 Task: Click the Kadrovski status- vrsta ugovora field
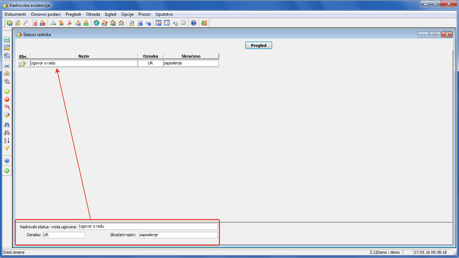click(x=148, y=227)
